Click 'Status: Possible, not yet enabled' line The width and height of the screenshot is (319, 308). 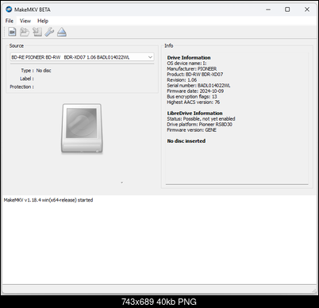point(201,119)
